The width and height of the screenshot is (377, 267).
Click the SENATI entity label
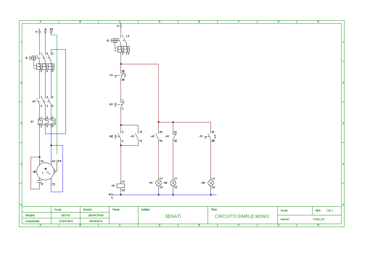173,216
